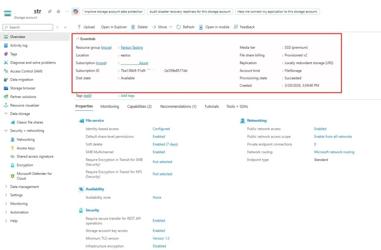The height and width of the screenshot is (250, 381).
Task: Open Infrastructure encryption Disabled link
Action: pos(159,246)
